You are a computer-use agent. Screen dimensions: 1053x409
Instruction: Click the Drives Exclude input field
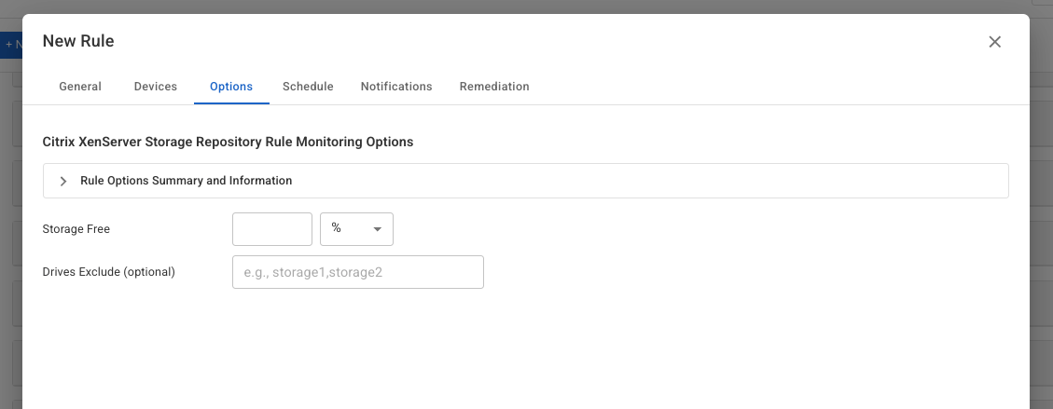coord(358,272)
